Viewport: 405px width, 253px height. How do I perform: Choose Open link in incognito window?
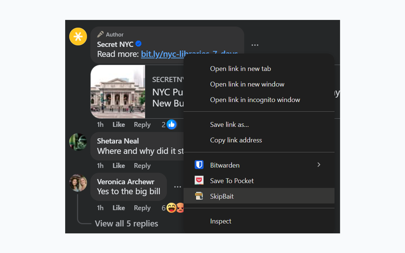259,100
